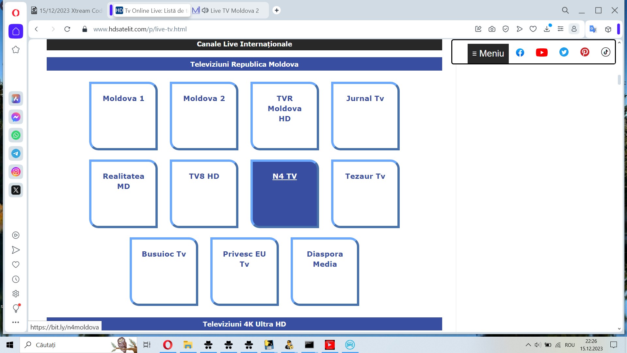Click the Windows taskbar search box
Image resolution: width=627 pixels, height=353 pixels.
pos(78,345)
